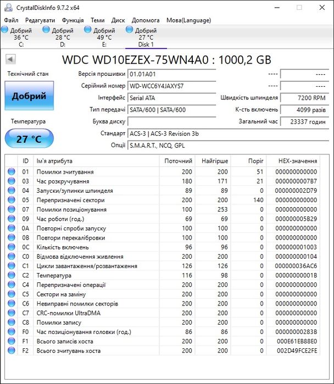
Task: Click status icon for attribute 09 Час роботи
Action: tap(12, 219)
